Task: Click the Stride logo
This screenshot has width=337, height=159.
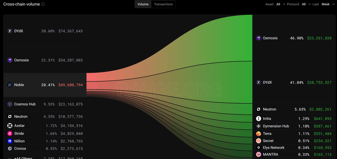Action: (x=10, y=134)
